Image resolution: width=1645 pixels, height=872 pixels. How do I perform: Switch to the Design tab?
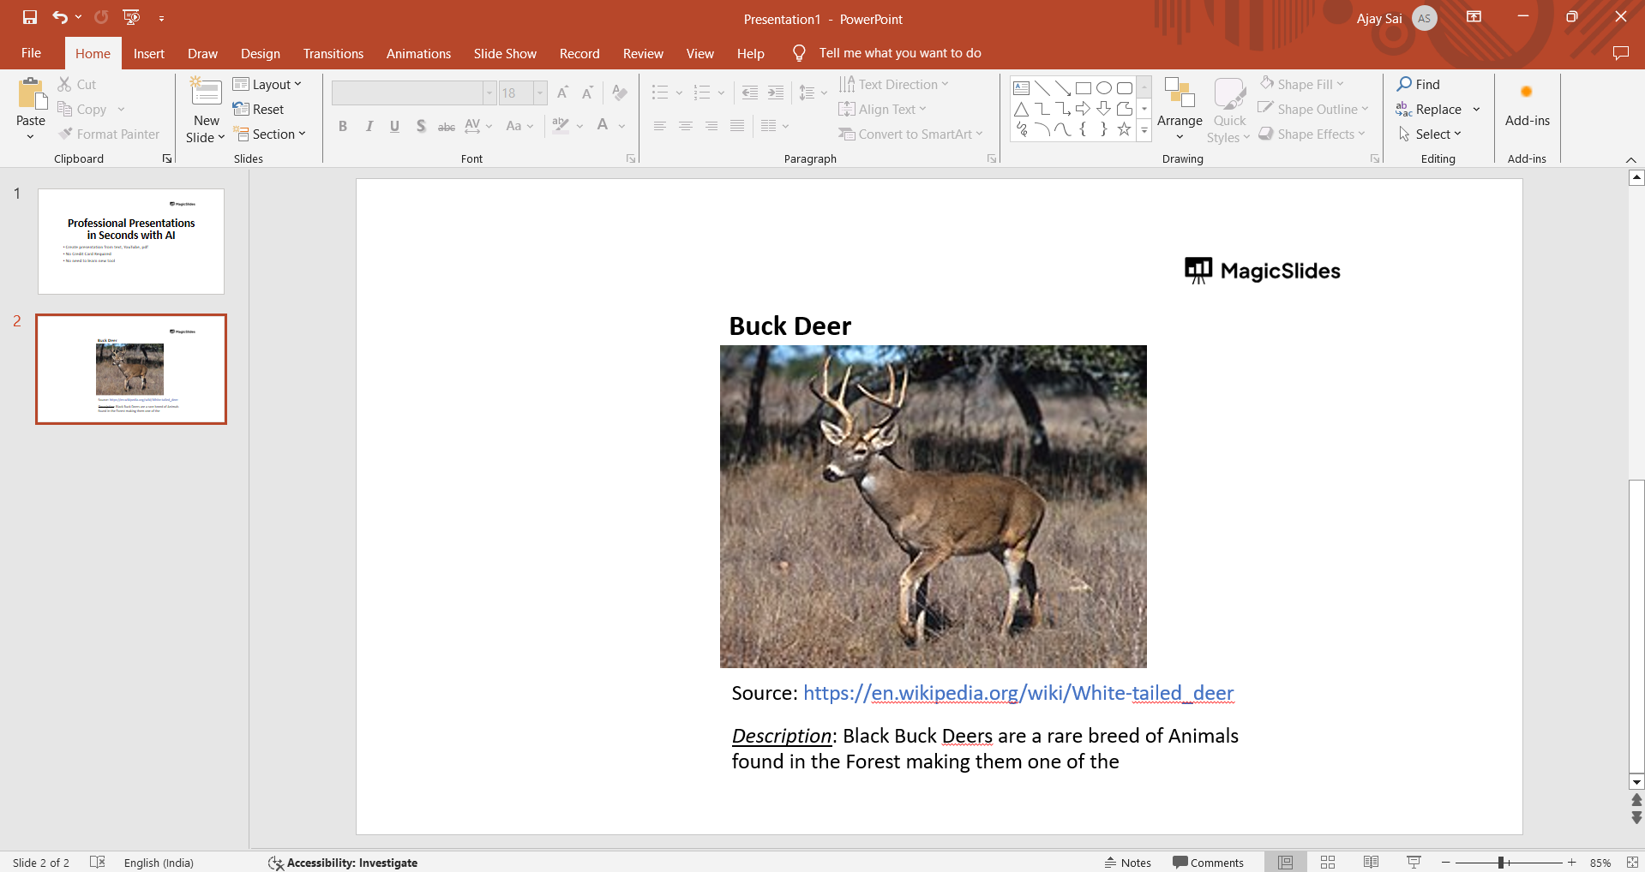point(260,53)
